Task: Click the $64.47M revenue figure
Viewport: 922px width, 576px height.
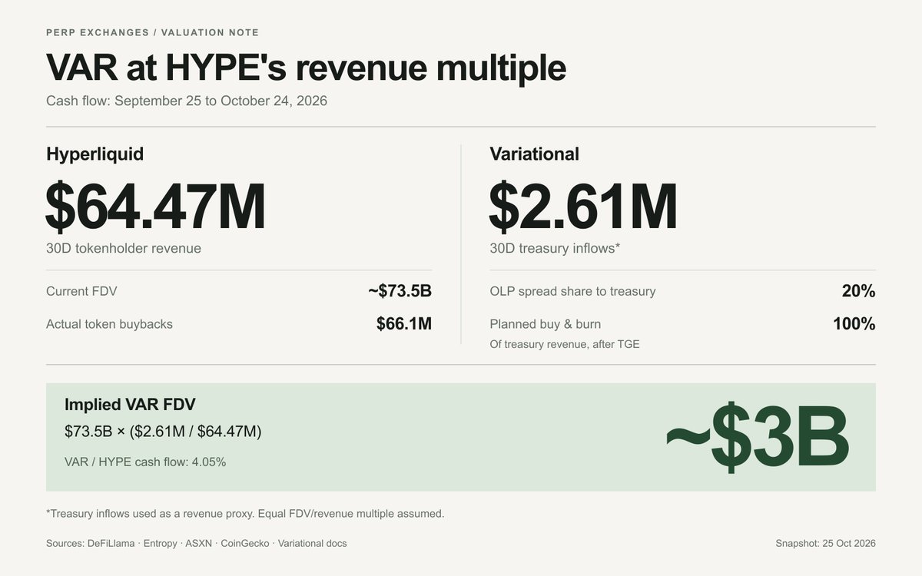Action: pyautogui.click(x=155, y=207)
